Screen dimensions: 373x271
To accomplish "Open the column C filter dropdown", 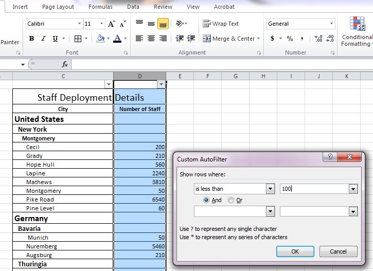I will 109,84.
